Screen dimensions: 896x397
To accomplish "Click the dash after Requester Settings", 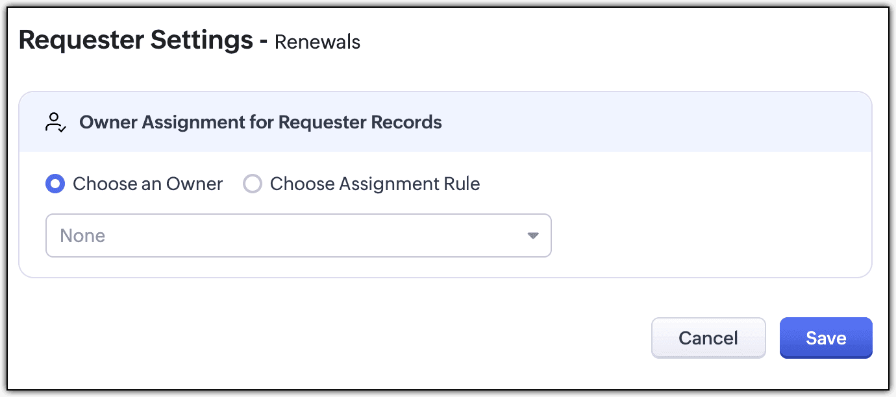I will point(264,41).
